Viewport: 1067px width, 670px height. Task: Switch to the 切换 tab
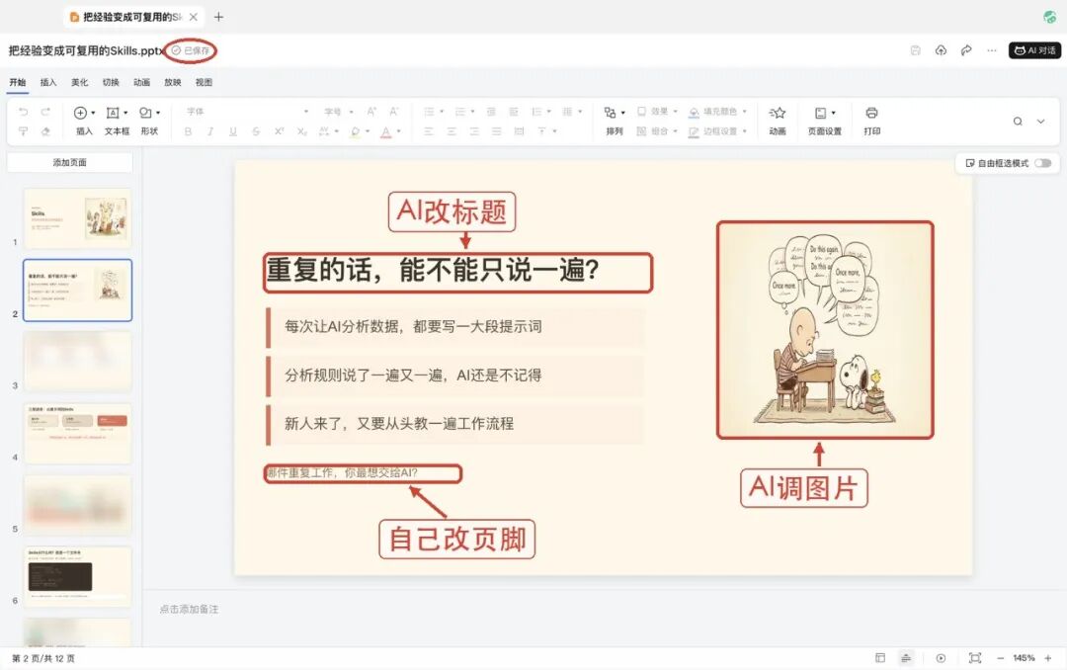pos(111,82)
